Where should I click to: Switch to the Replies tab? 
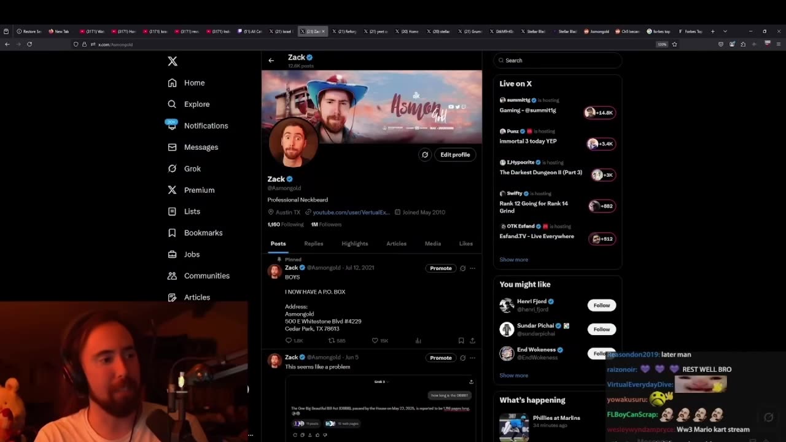click(x=314, y=244)
